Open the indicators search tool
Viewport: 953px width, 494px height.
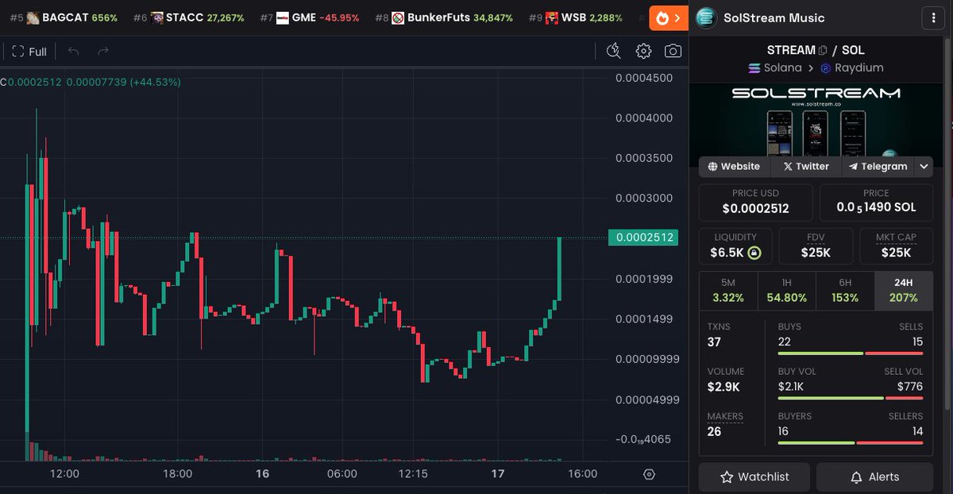613,52
